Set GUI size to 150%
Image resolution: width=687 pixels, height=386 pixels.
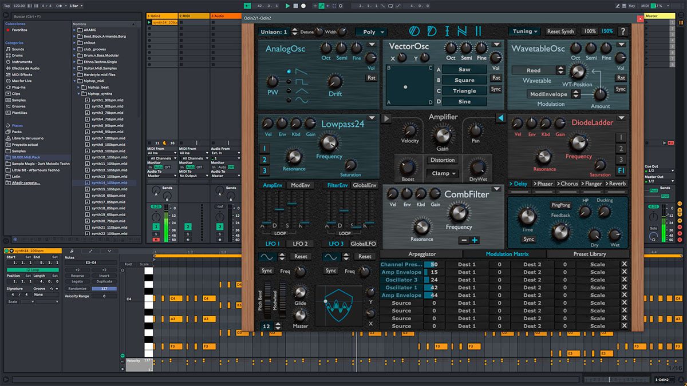[x=607, y=31]
